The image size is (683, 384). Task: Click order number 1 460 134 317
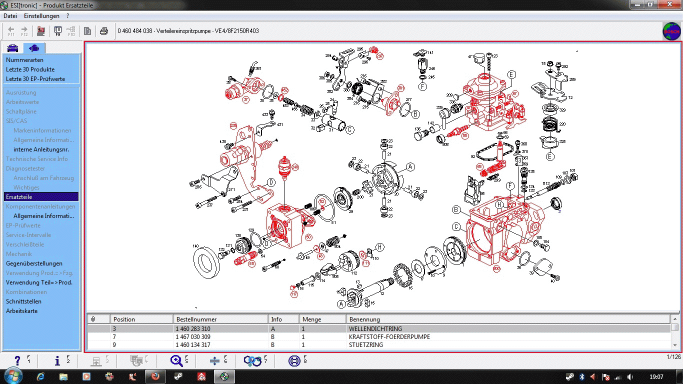193,345
